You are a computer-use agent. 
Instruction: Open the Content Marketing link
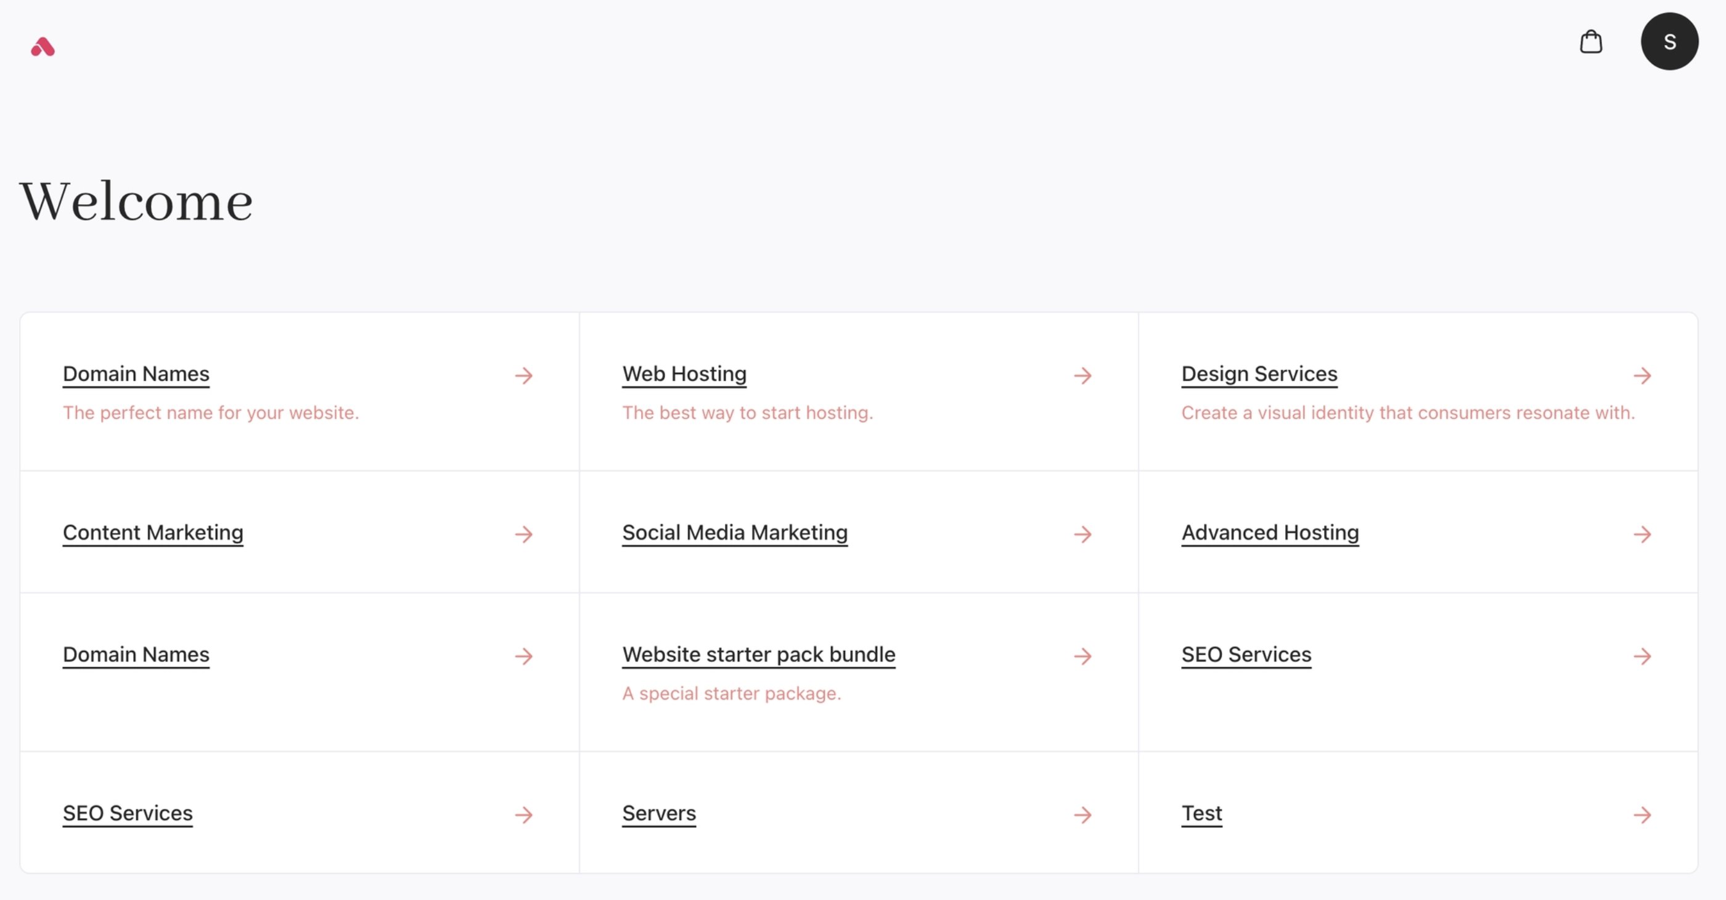(153, 533)
